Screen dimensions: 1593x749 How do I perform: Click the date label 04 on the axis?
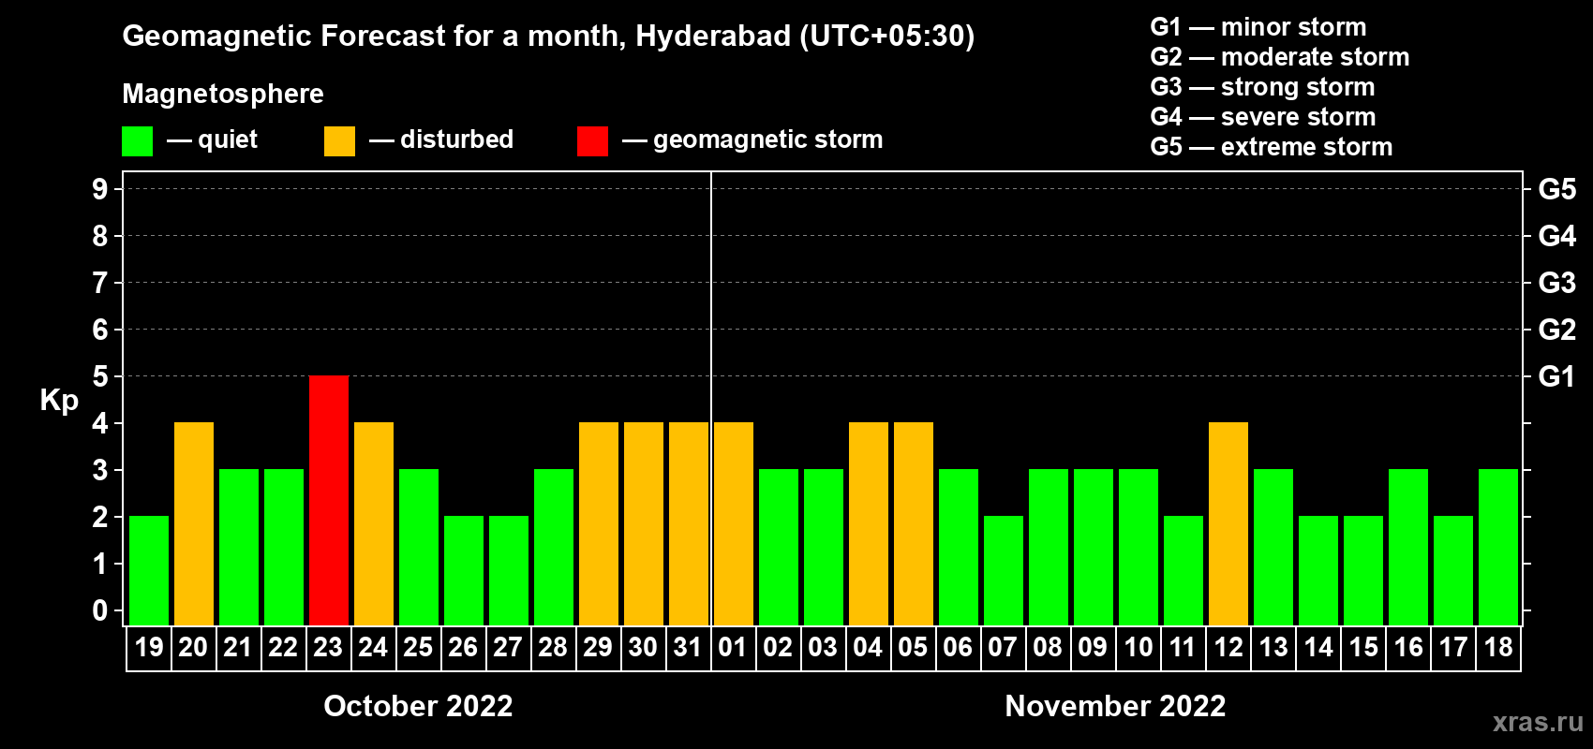(868, 648)
